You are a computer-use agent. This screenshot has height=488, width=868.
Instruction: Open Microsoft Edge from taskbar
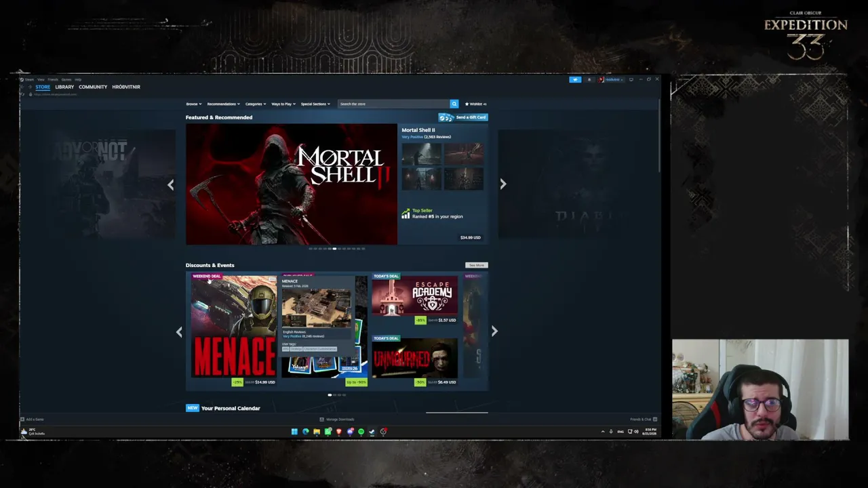(306, 432)
